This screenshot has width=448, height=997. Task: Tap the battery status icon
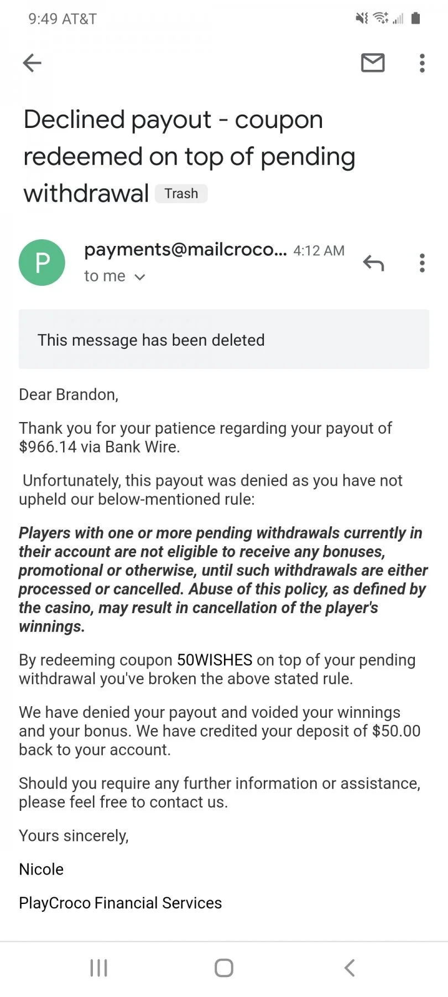(x=416, y=18)
